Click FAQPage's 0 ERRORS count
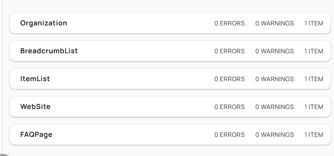The image size is (334, 156). 229,135
